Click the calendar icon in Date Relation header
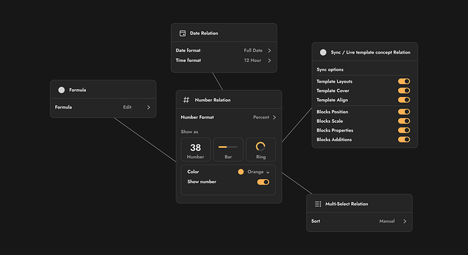 click(182, 33)
